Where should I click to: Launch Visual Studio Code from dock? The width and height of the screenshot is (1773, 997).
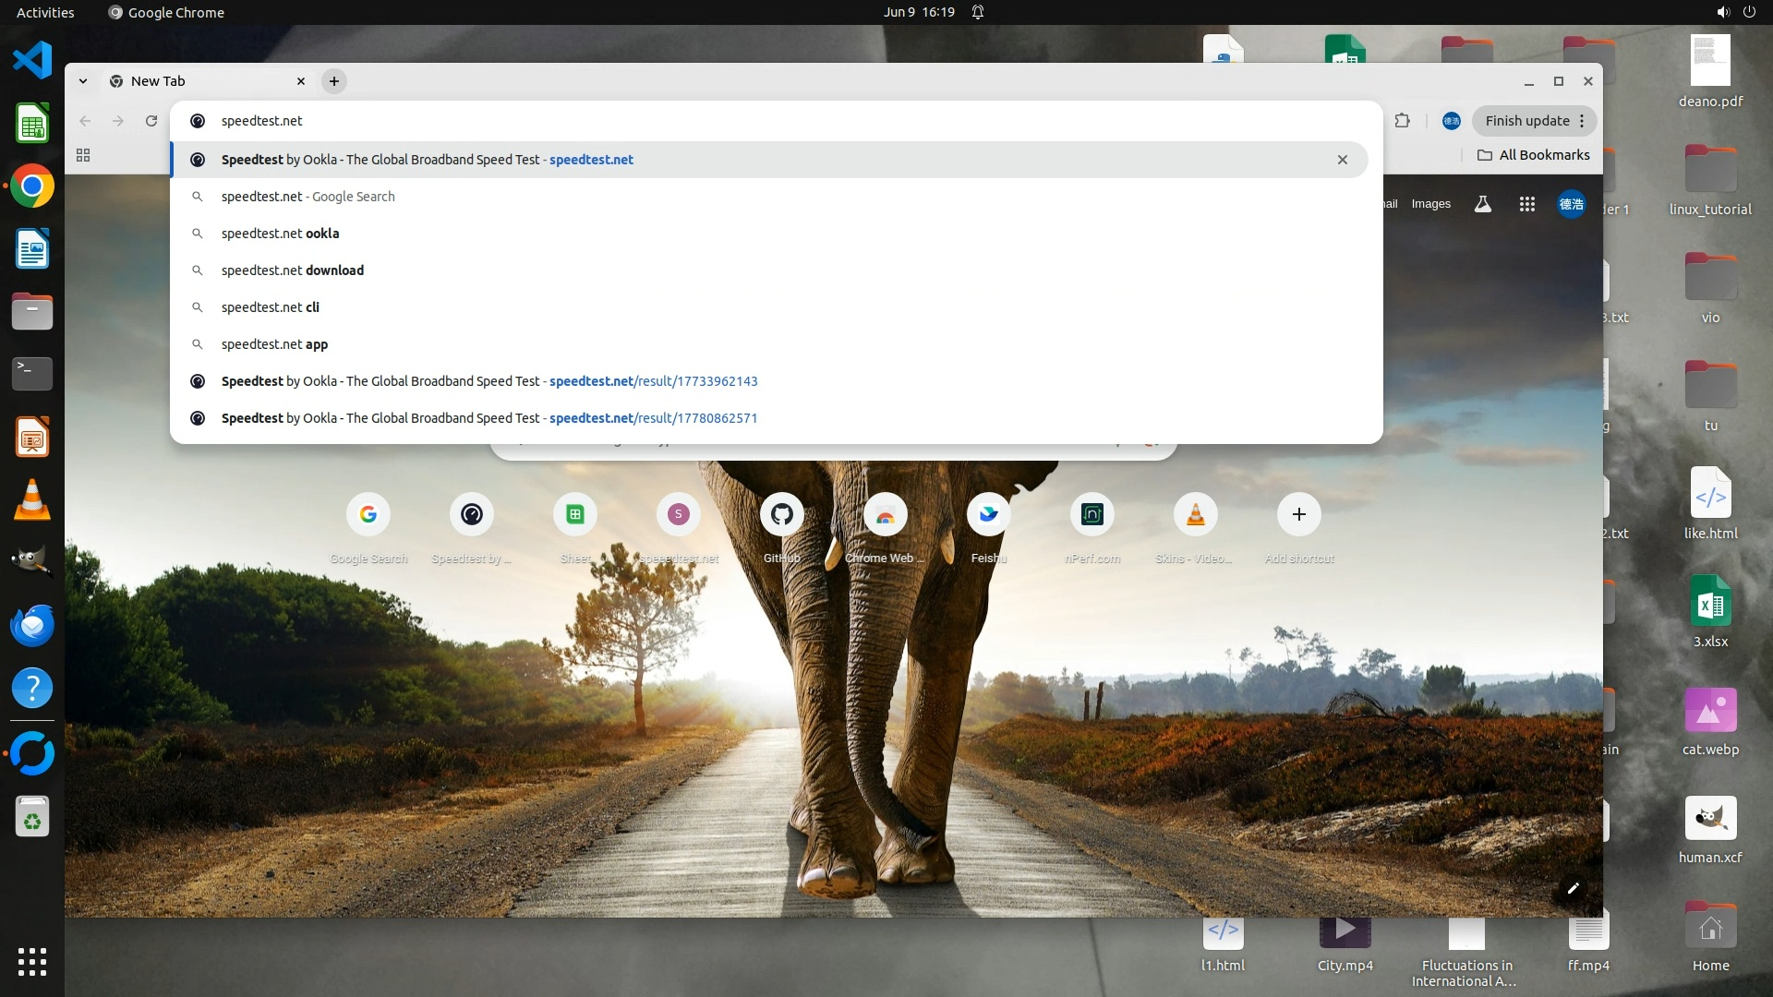(x=32, y=61)
